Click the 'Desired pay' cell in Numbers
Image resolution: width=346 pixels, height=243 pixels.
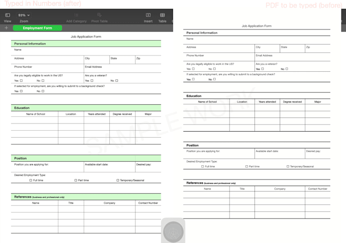pyautogui.click(x=148, y=167)
